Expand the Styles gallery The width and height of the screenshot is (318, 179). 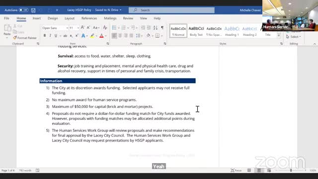(x=279, y=35)
